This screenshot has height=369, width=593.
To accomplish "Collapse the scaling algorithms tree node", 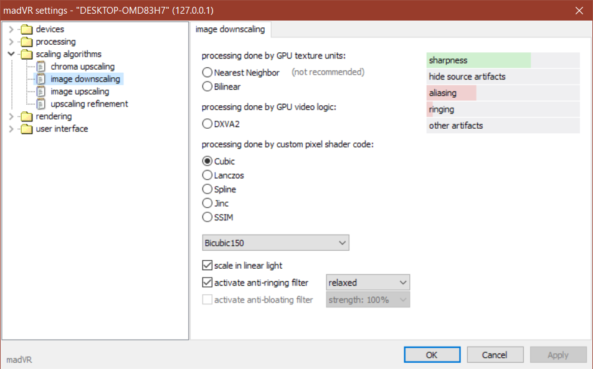I will tap(11, 54).
